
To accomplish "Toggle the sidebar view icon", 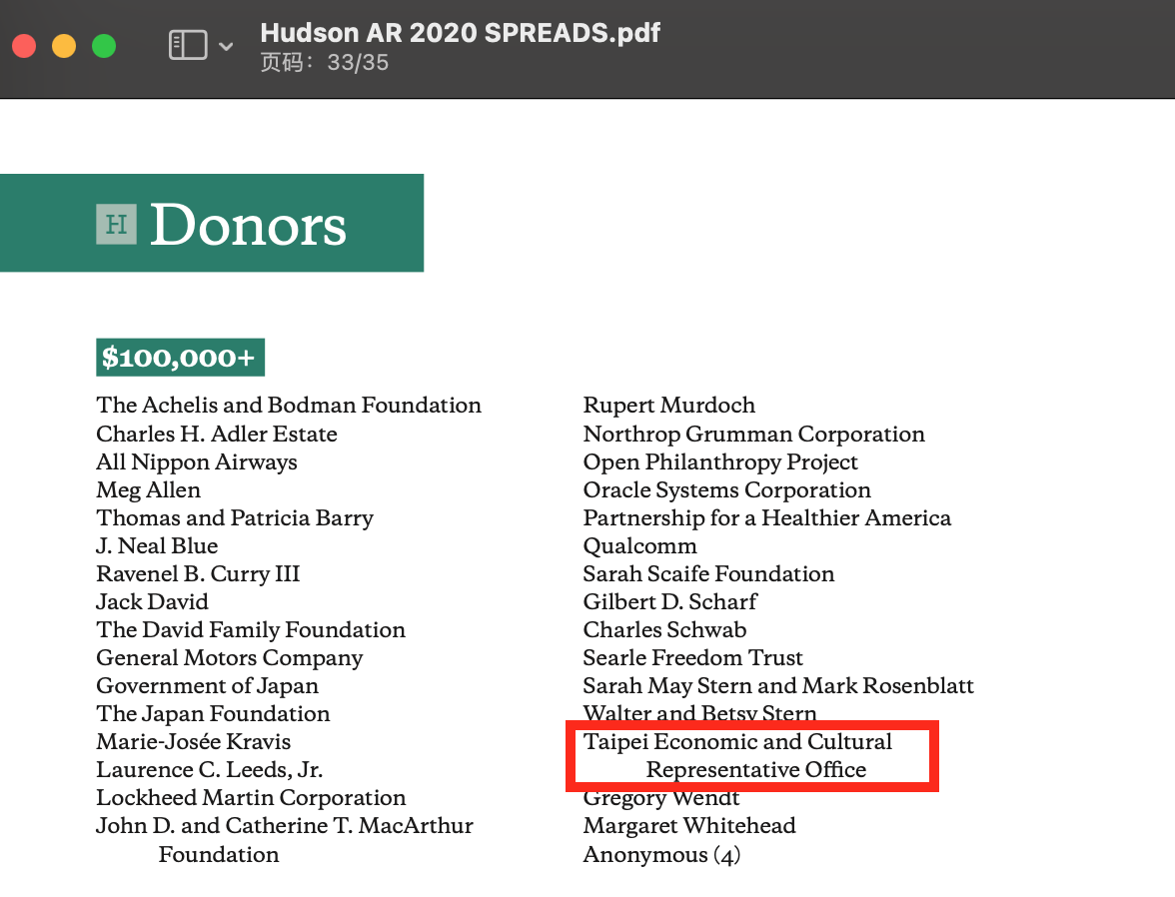I will [x=188, y=45].
